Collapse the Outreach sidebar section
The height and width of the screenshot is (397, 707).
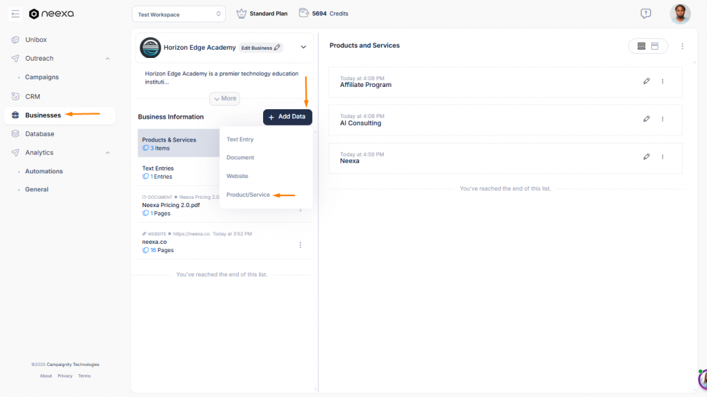pos(107,59)
